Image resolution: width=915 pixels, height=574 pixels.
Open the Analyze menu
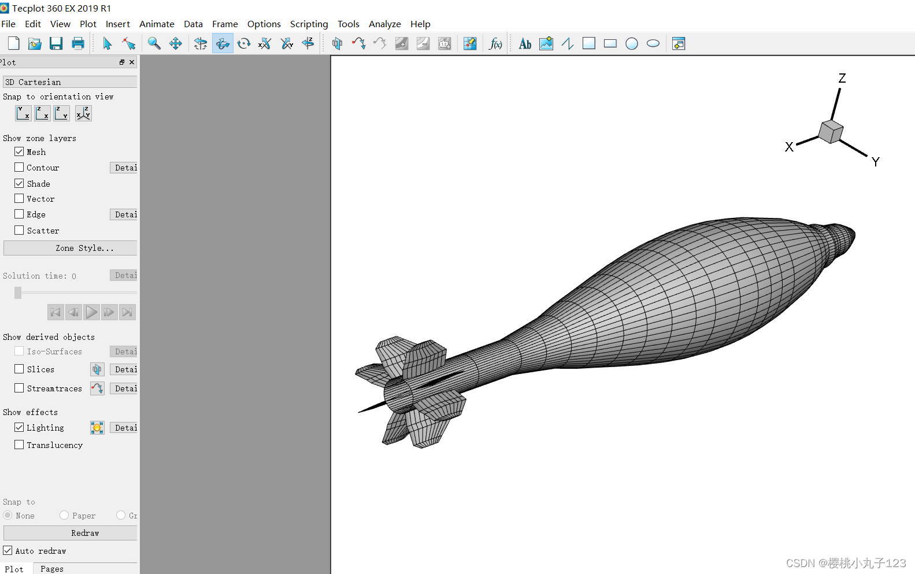coord(385,24)
